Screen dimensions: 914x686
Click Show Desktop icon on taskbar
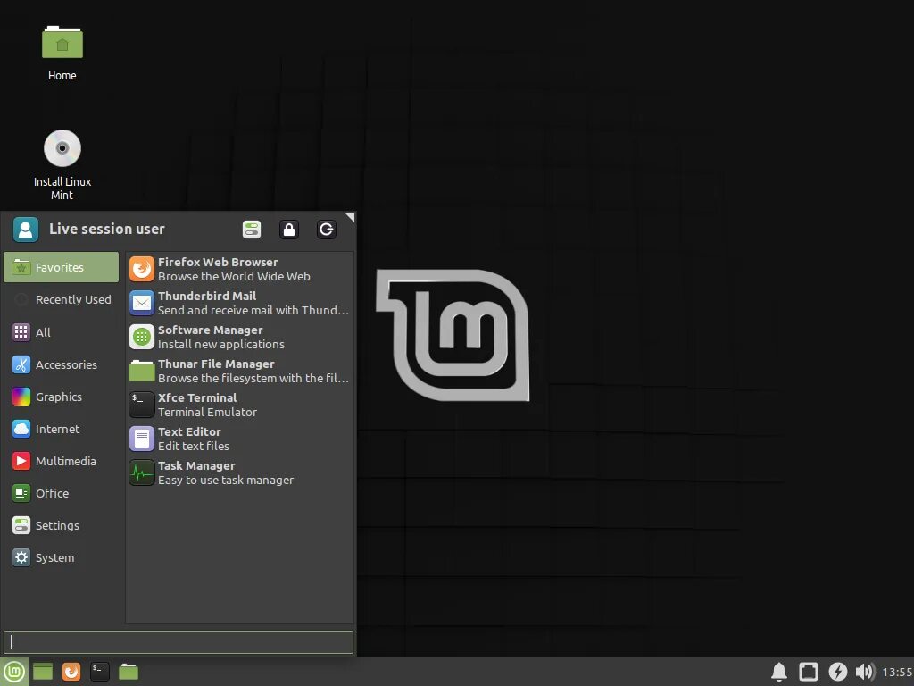coord(43,672)
